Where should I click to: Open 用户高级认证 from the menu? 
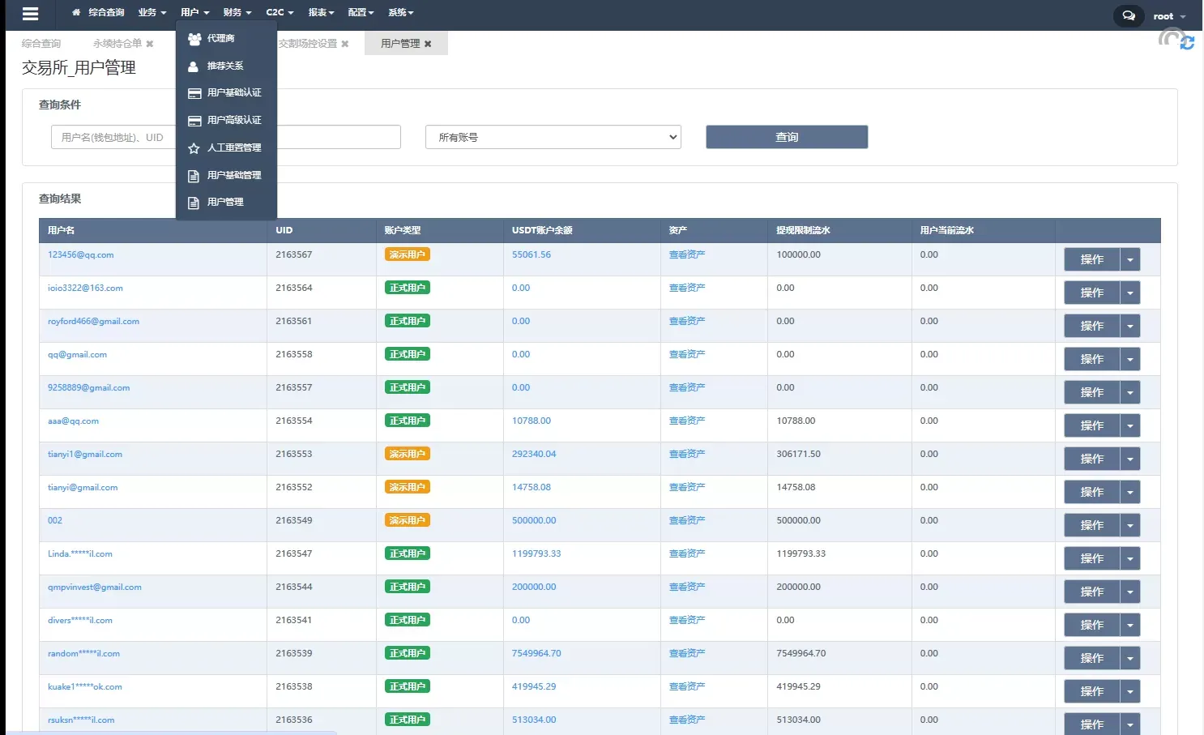tap(233, 120)
